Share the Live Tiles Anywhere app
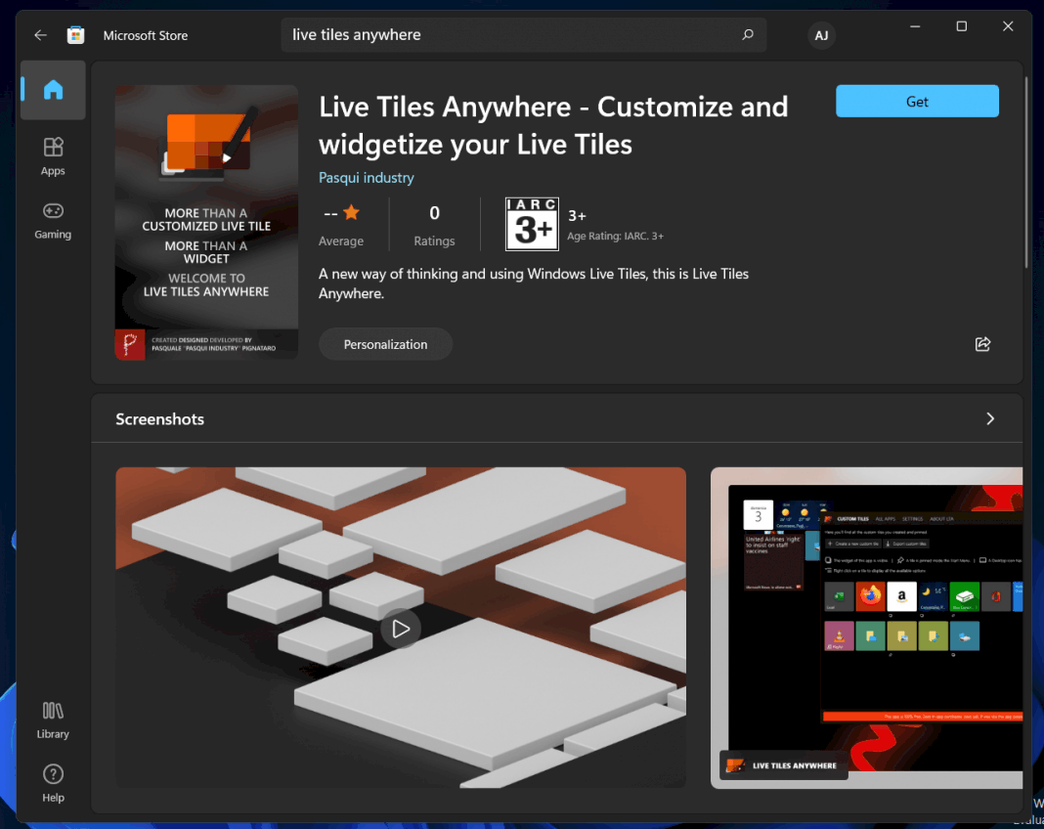Screen dimensions: 1044x829 (982, 343)
